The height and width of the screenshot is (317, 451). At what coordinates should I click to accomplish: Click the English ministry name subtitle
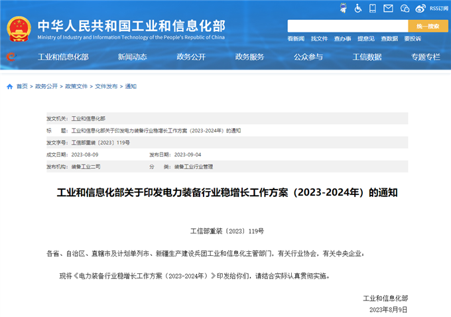[131, 37]
